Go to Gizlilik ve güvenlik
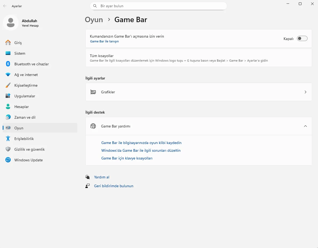 40,149
